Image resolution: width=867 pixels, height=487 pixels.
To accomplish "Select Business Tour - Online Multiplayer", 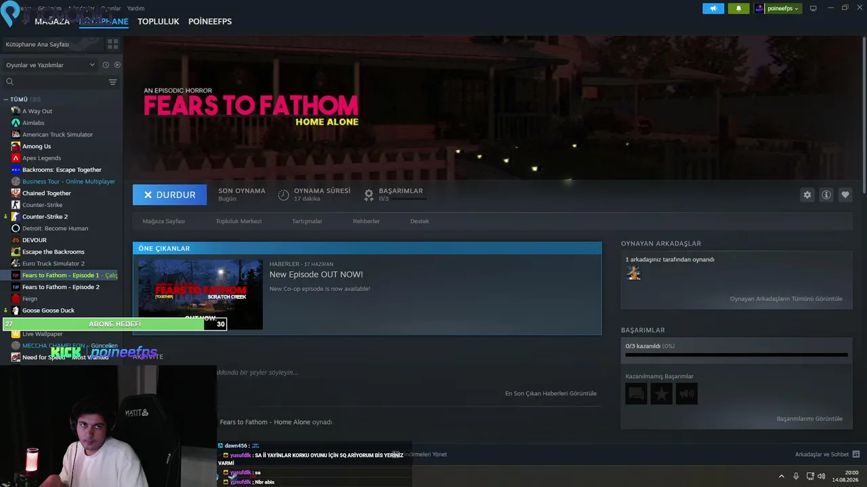I will 68,181.
